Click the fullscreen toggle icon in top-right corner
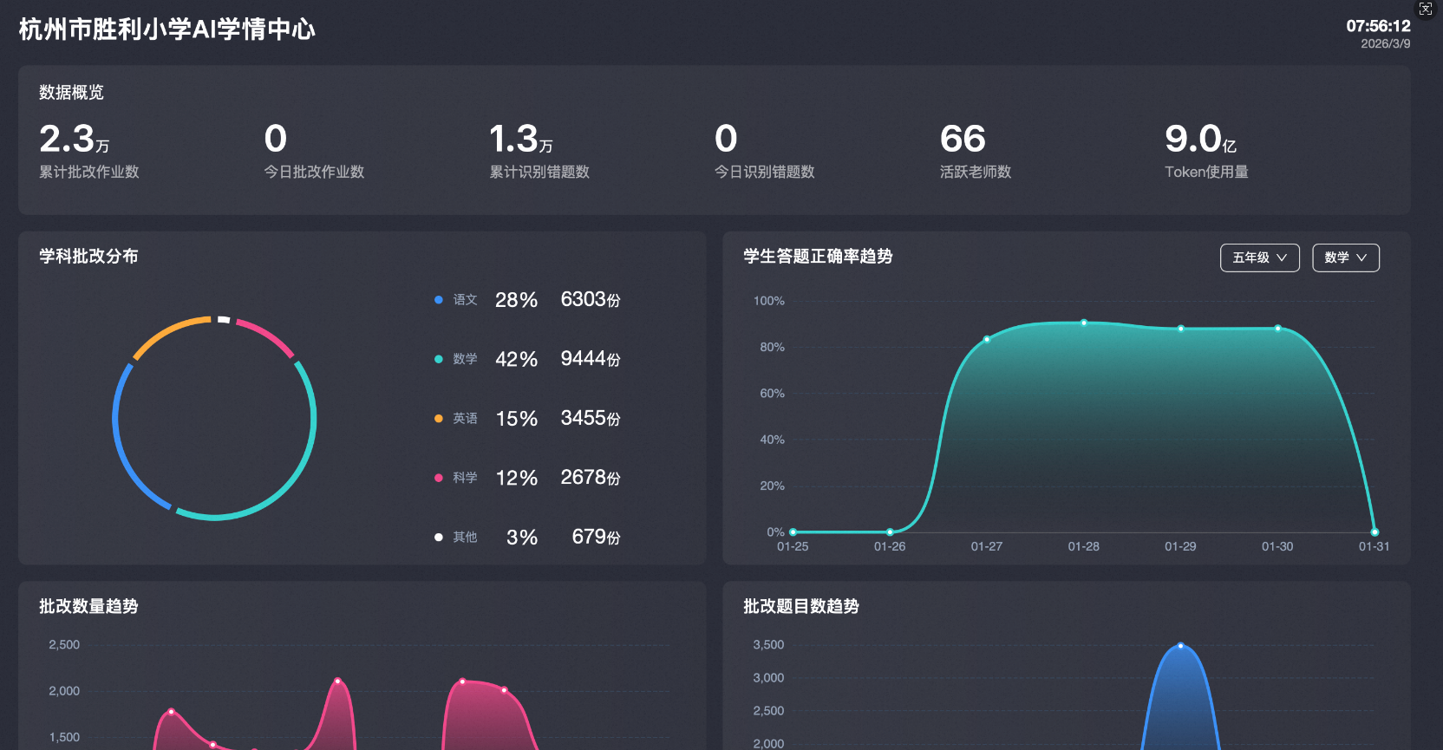 [1426, 10]
